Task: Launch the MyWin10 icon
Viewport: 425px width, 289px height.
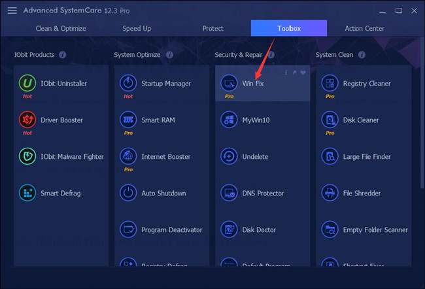Action: (229, 120)
